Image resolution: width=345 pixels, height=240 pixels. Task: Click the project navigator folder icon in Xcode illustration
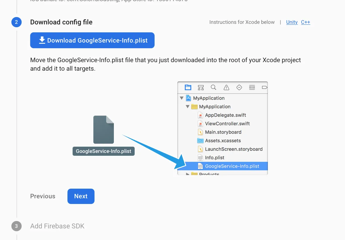(x=188, y=87)
